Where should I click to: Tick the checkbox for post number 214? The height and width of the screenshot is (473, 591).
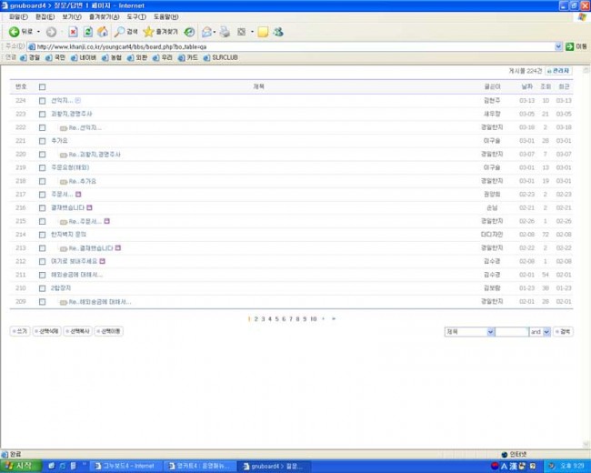(42, 234)
